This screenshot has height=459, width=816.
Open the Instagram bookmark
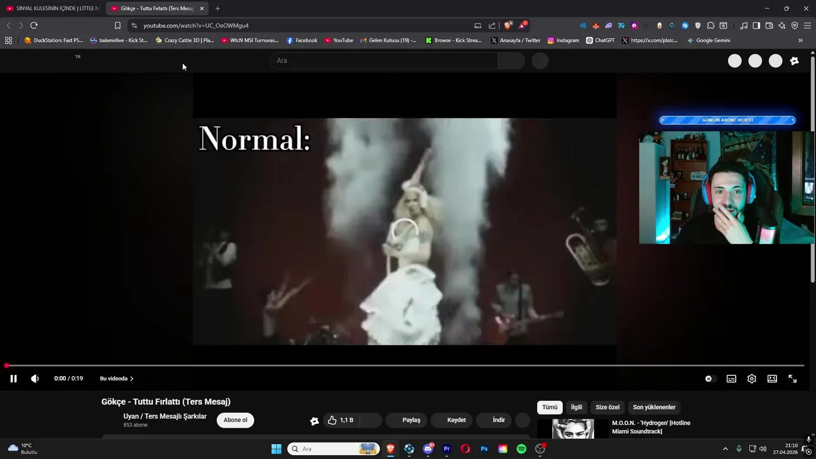point(563,40)
